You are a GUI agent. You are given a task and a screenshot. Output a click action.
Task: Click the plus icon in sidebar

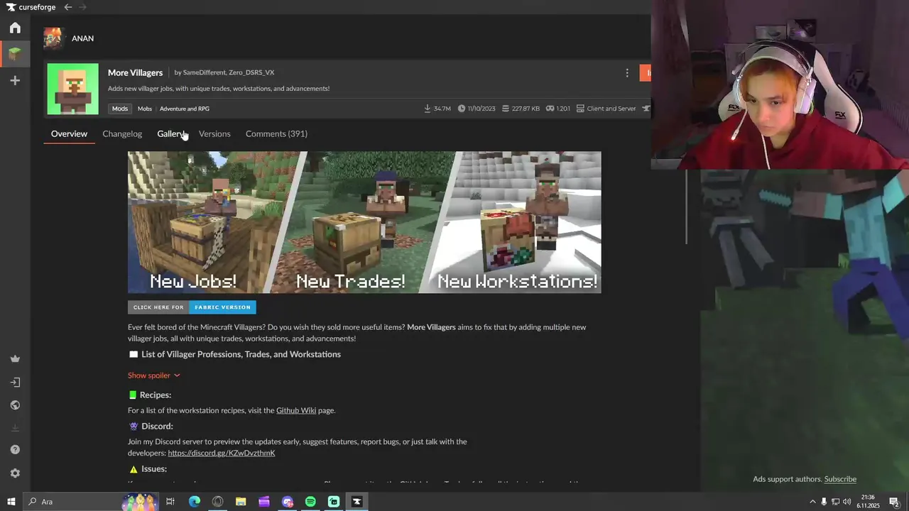pos(15,81)
